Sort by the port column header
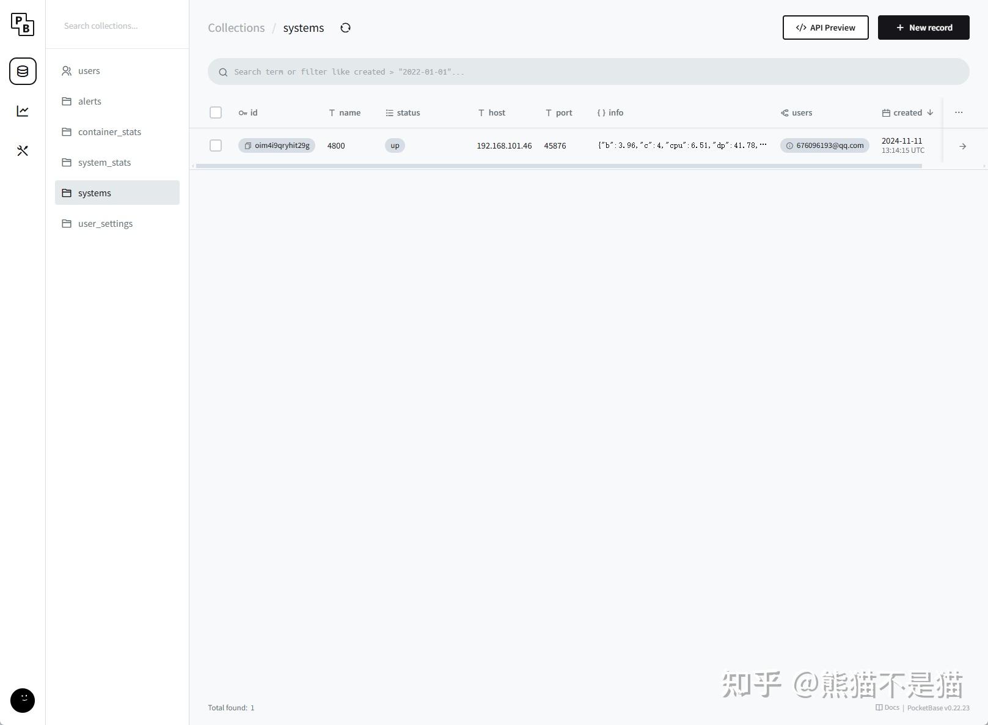The image size is (988, 725). (x=559, y=112)
